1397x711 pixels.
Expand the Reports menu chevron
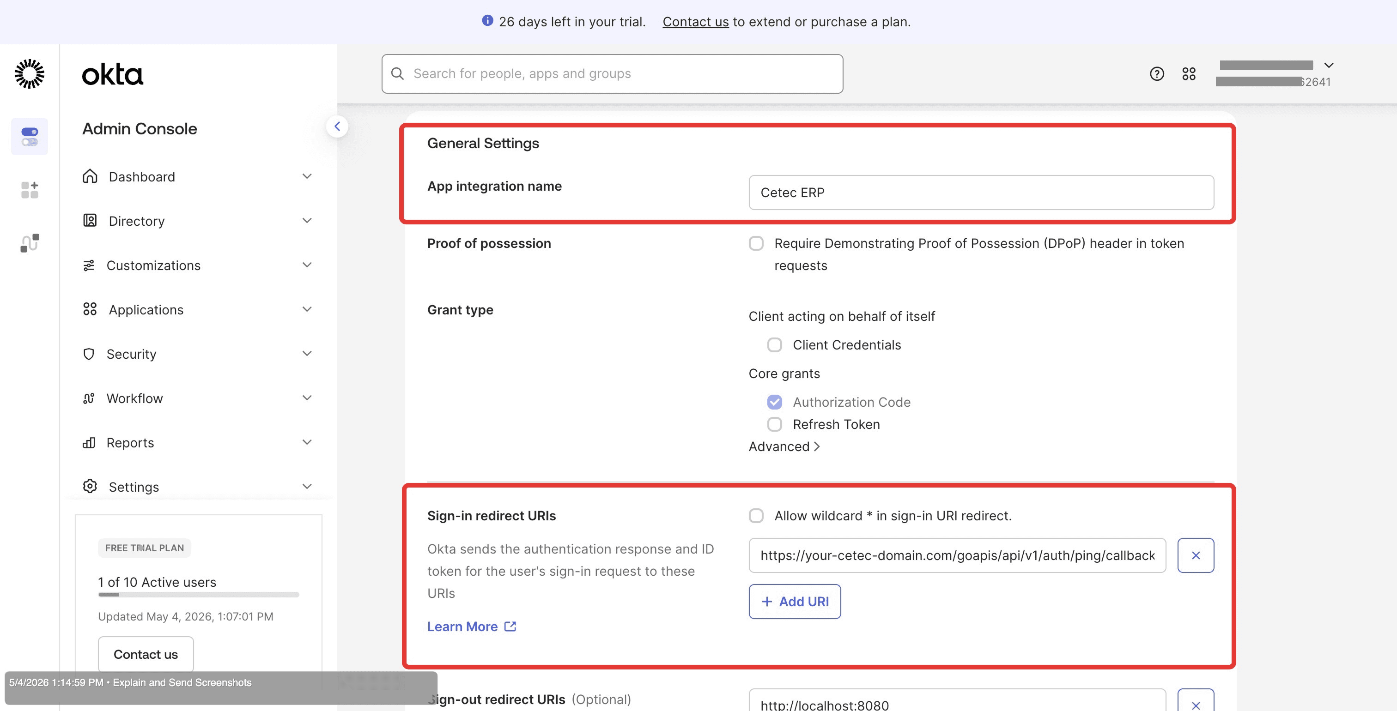pyautogui.click(x=307, y=443)
